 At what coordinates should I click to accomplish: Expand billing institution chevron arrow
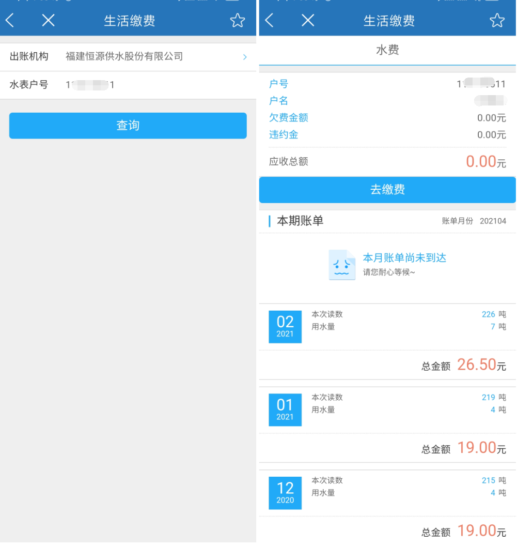pos(245,57)
